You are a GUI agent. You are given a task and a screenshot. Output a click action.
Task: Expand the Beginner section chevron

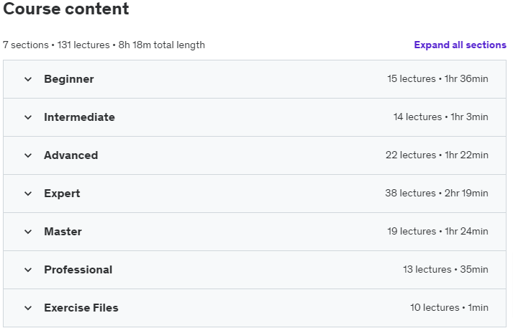(28, 79)
